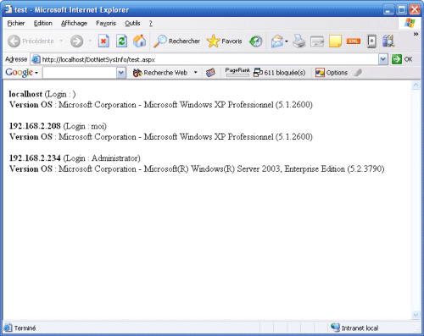Open the Favoris menu
This screenshot has width=424, height=336.
pyautogui.click(x=106, y=23)
